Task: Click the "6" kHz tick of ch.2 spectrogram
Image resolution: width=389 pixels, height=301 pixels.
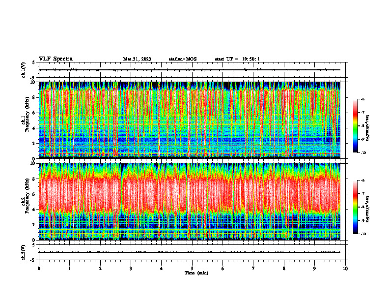Action: [34, 194]
